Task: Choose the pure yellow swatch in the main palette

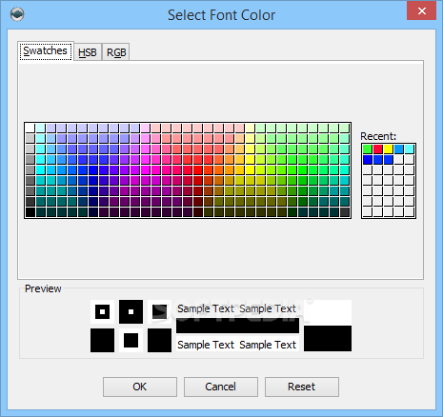Action: pyautogui.click(x=251, y=170)
